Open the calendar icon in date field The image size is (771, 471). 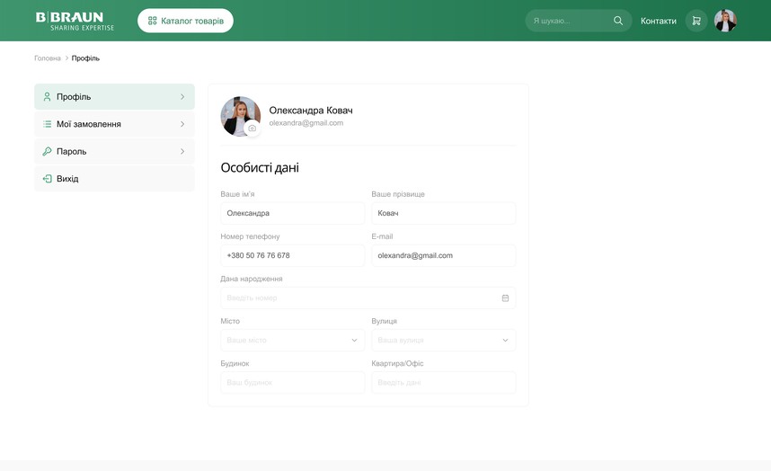(505, 298)
